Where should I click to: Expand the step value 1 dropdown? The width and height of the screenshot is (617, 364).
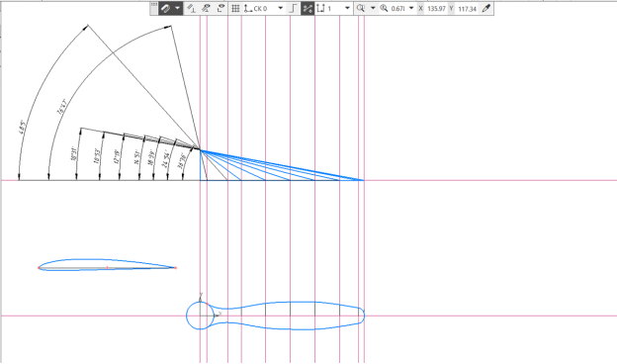(347, 8)
